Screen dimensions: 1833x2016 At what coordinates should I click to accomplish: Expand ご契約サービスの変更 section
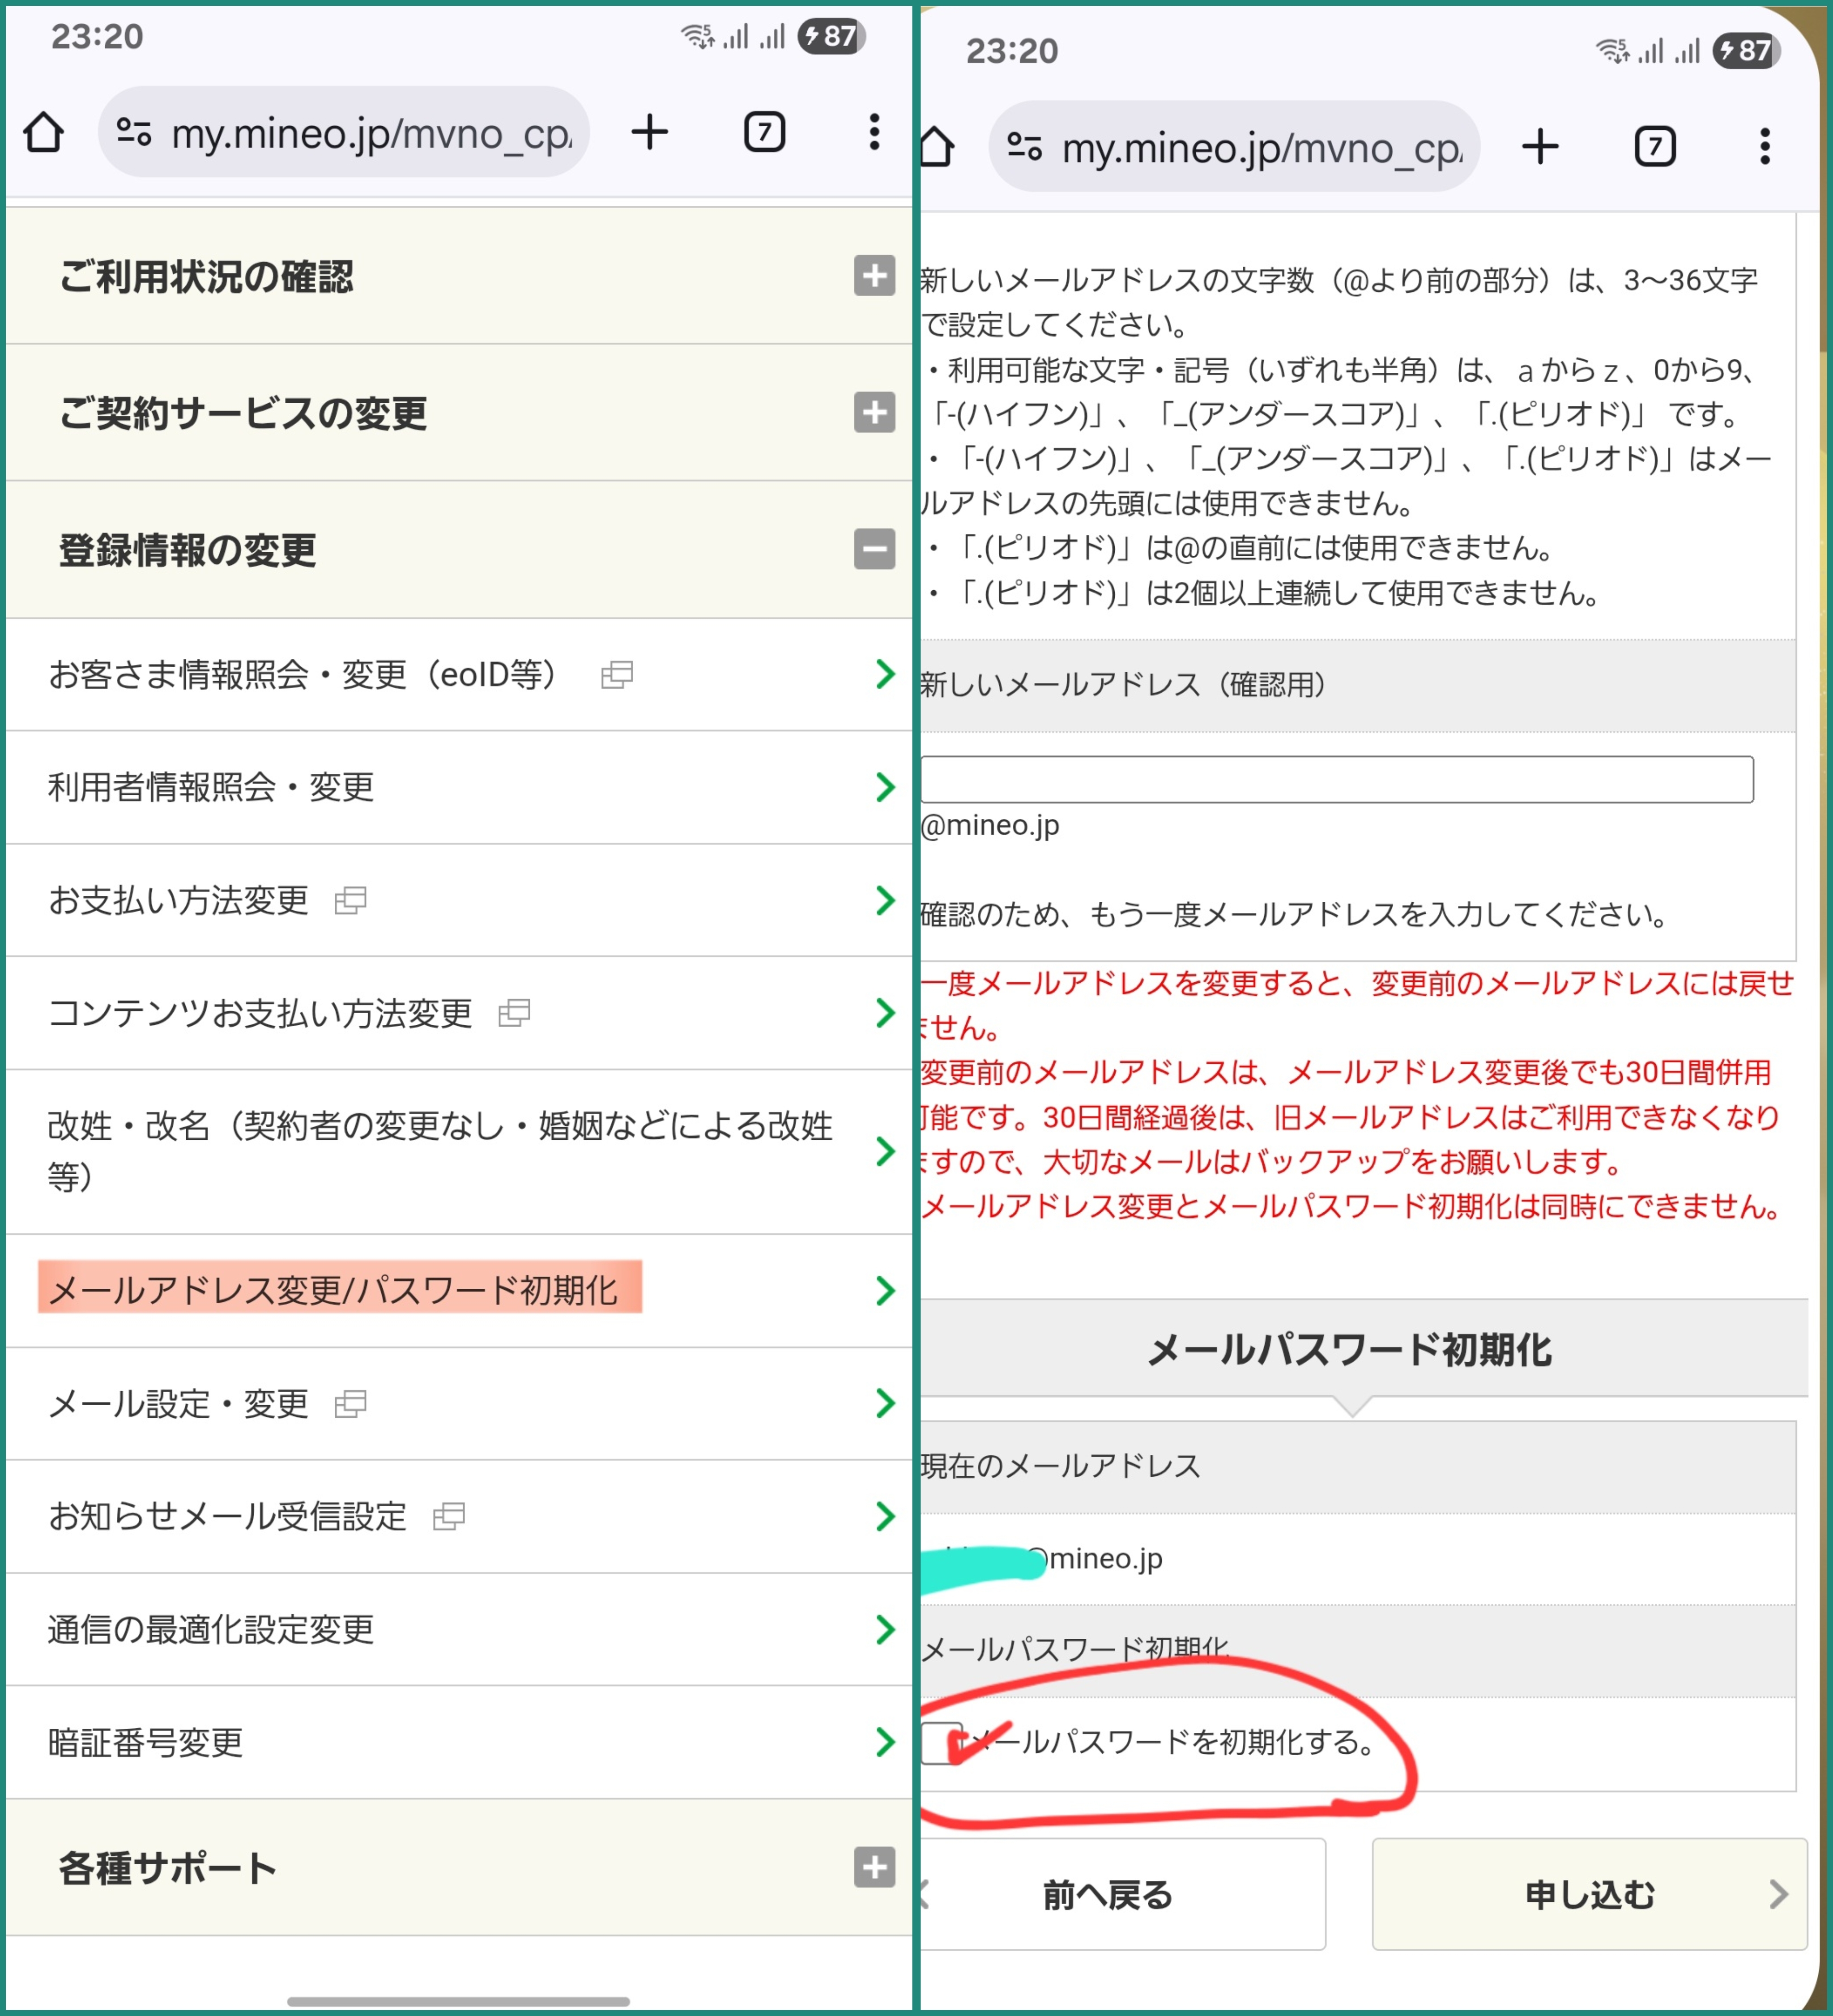point(874,412)
